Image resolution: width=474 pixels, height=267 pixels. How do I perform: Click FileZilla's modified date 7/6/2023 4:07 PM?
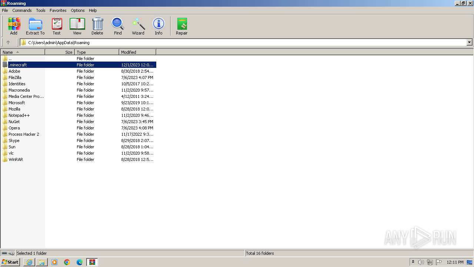tap(137, 78)
